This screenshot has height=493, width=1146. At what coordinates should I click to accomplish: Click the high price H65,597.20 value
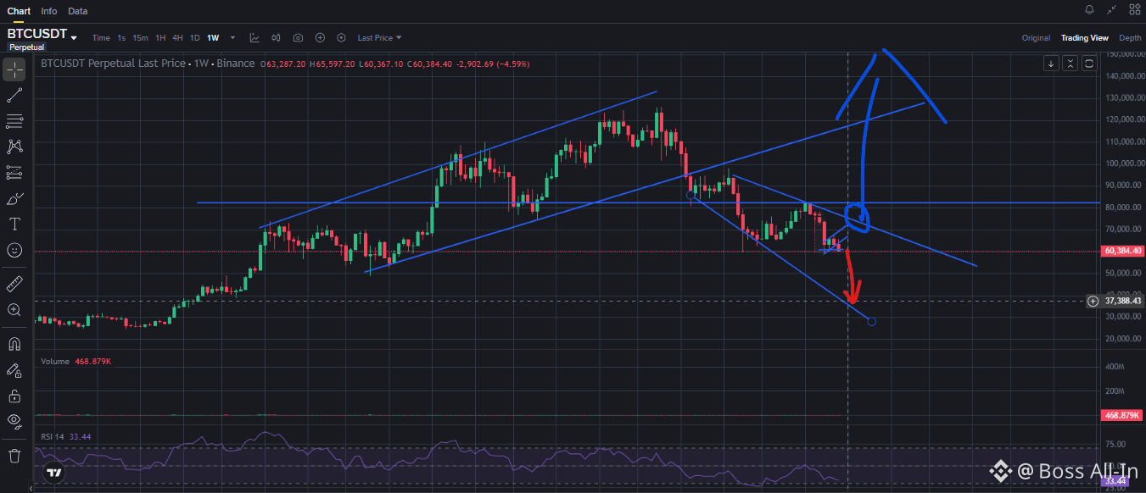[332, 64]
